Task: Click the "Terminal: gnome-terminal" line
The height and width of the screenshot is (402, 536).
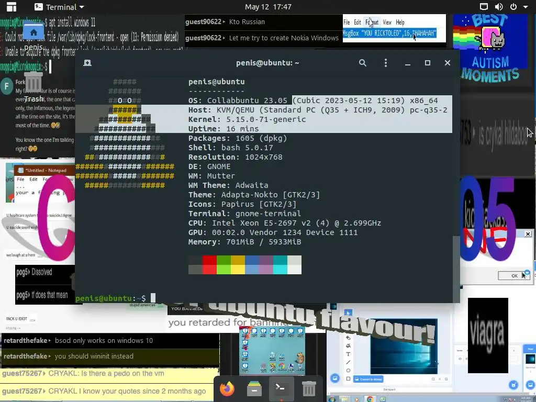Action: click(x=245, y=214)
